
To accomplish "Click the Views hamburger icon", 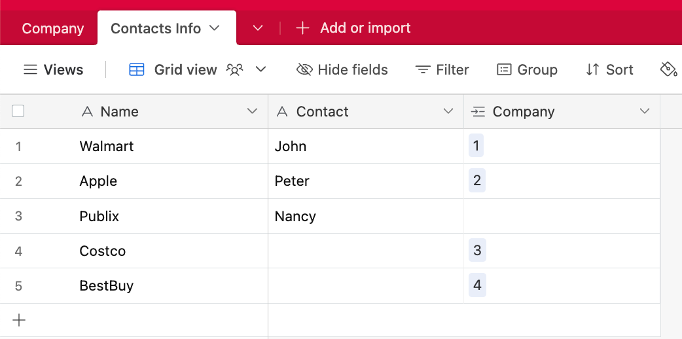I will click(30, 69).
